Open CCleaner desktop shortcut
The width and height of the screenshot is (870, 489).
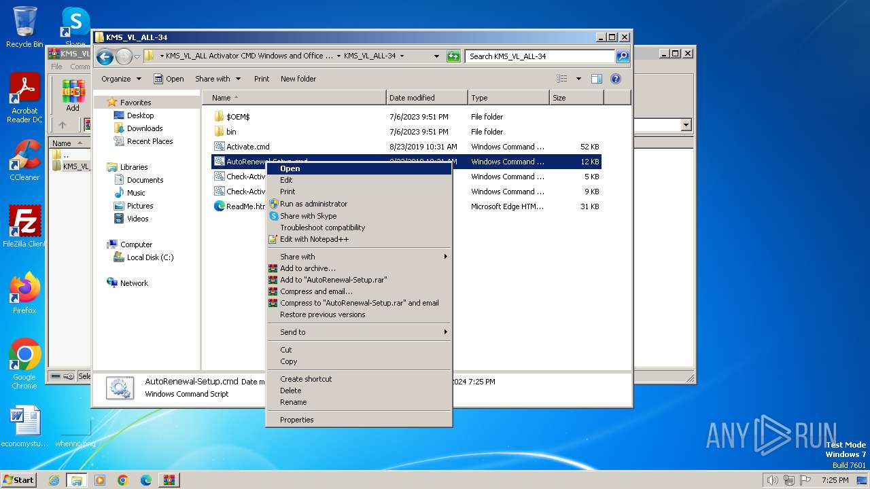(x=24, y=160)
